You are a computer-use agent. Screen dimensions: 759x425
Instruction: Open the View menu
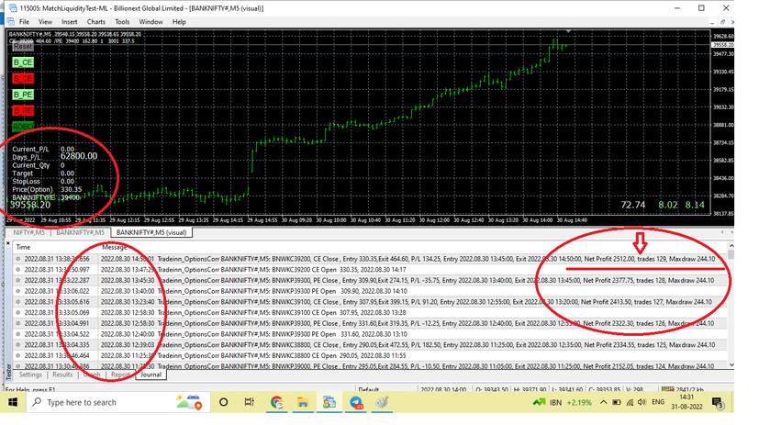[x=45, y=22]
